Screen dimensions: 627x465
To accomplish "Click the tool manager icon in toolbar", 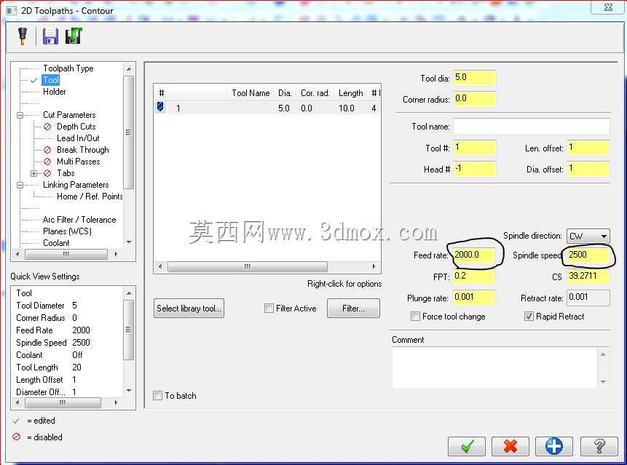I will (x=23, y=36).
